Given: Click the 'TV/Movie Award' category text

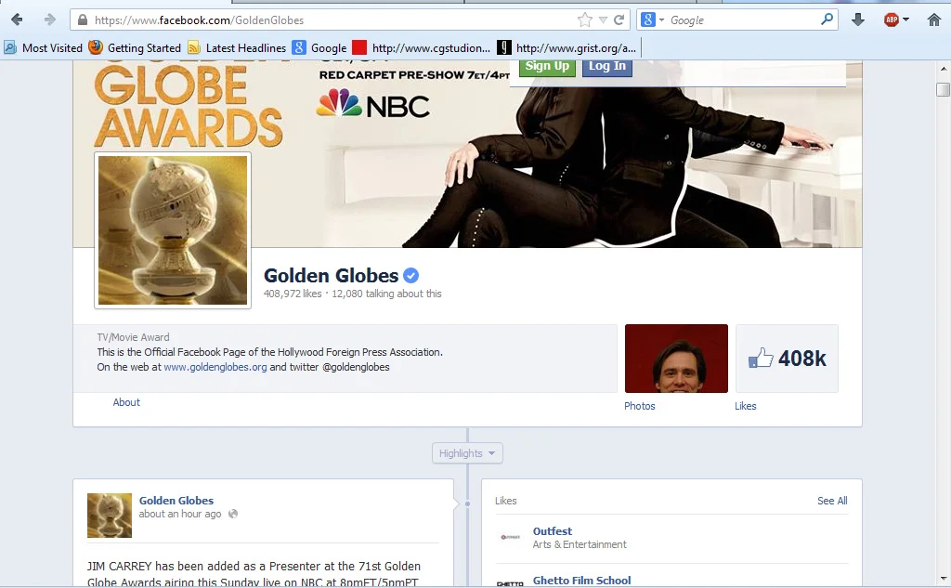Looking at the screenshot, I should click(134, 337).
